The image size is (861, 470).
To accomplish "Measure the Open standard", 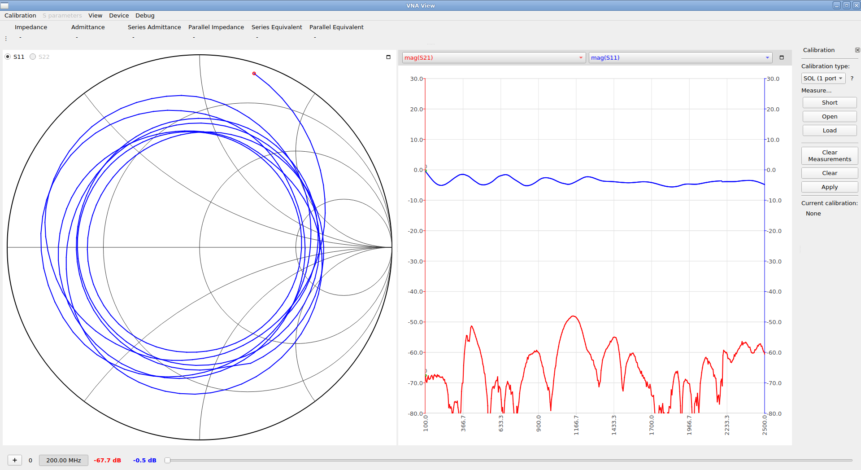I will coord(829,116).
